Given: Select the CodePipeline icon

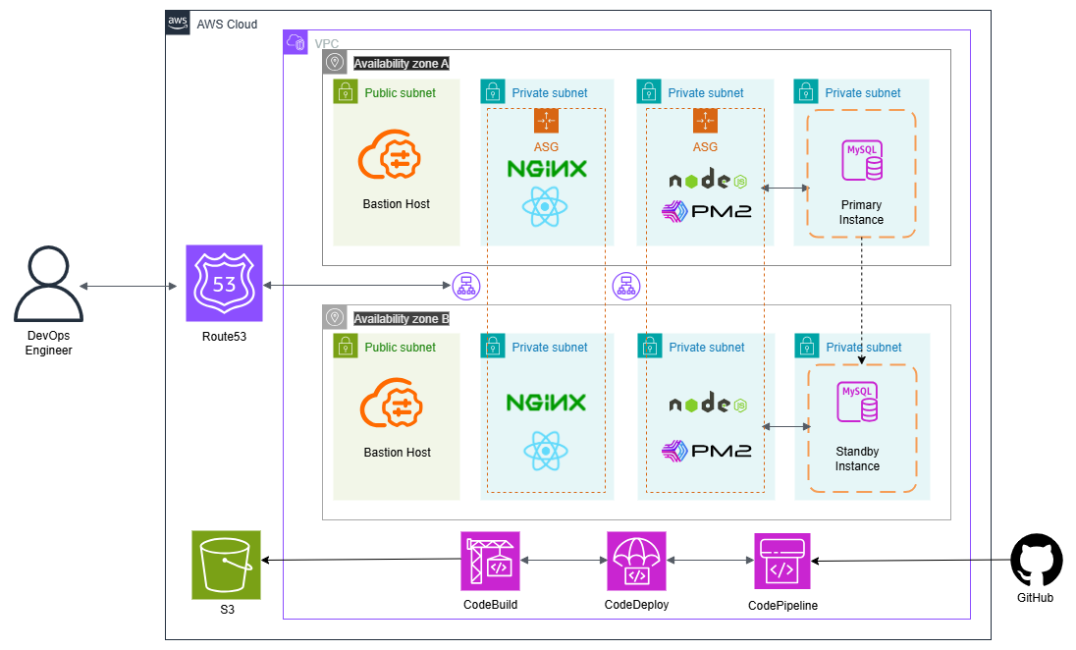Looking at the screenshot, I should click(782, 560).
